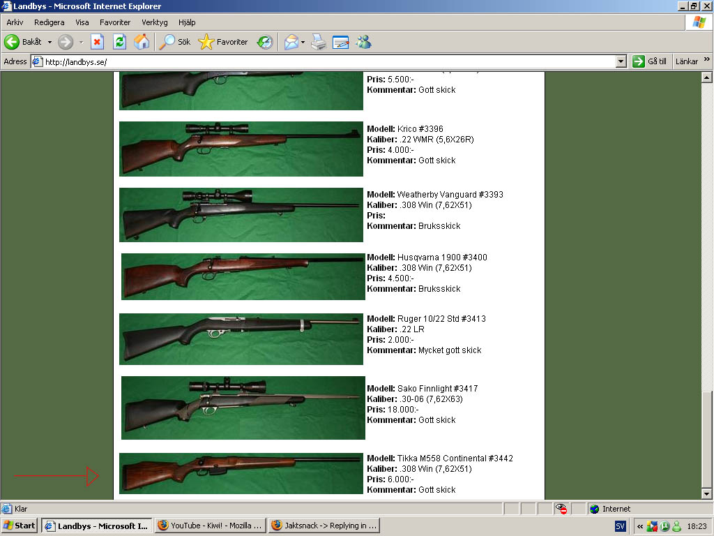714x536 pixels.
Task: Expand the Mail button dropdown arrow
Action: pyautogui.click(x=303, y=42)
